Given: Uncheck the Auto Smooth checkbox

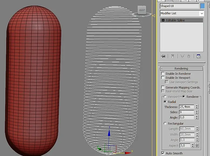Looking at the screenshot, I should pos(163,153).
